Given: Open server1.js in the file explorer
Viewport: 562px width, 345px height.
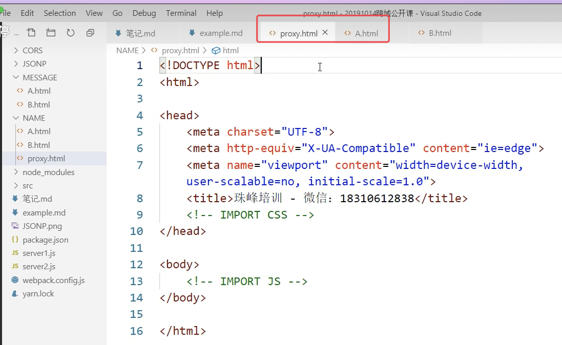Looking at the screenshot, I should 54,253.
